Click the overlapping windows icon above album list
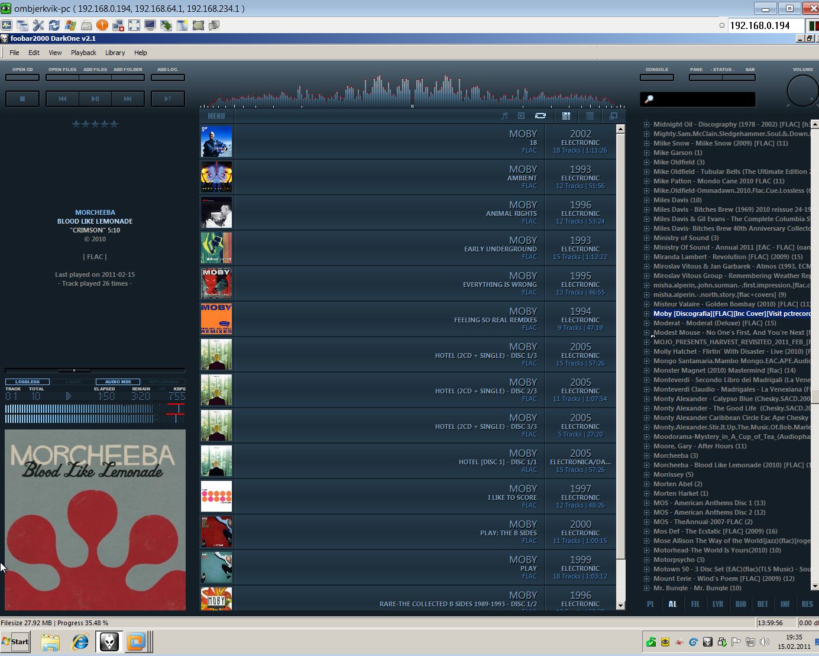The image size is (819, 656). pos(613,116)
